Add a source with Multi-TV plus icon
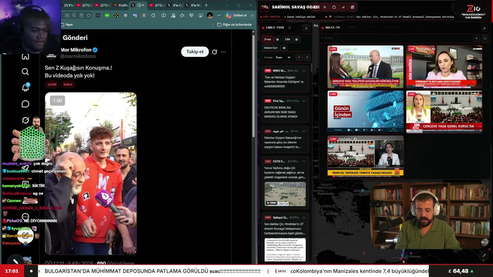 click(x=476, y=38)
